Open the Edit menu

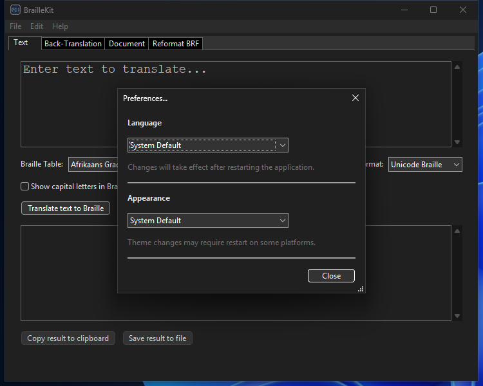pos(37,26)
